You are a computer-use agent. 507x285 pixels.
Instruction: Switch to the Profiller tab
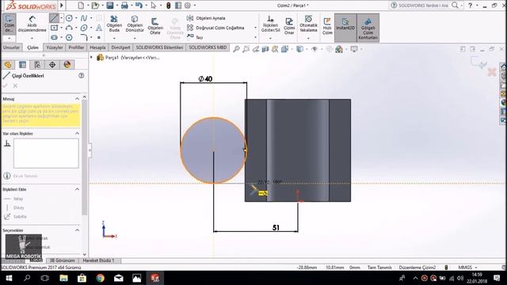[x=76, y=47]
